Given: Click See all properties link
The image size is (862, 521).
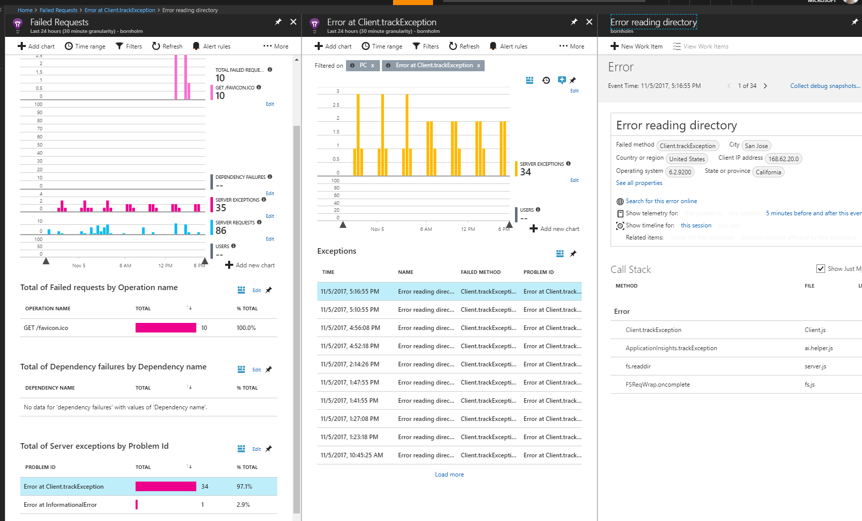Looking at the screenshot, I should coord(639,183).
